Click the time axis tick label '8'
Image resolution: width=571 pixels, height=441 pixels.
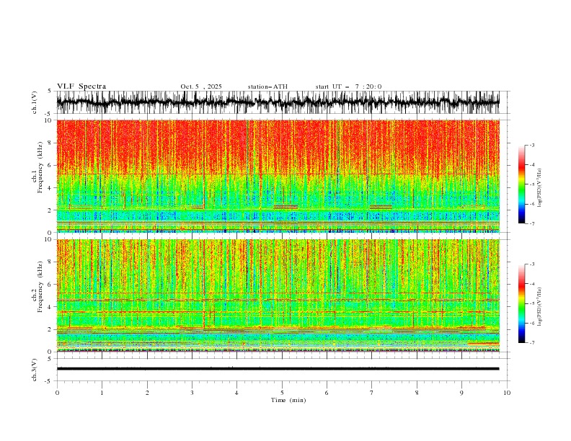(x=417, y=393)
